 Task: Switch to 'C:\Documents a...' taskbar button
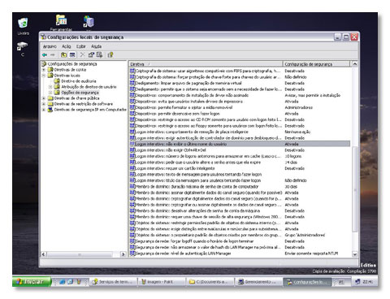pos(210,282)
